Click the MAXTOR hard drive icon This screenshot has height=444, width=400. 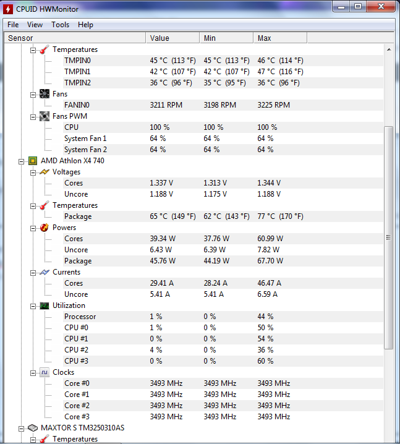click(x=33, y=428)
